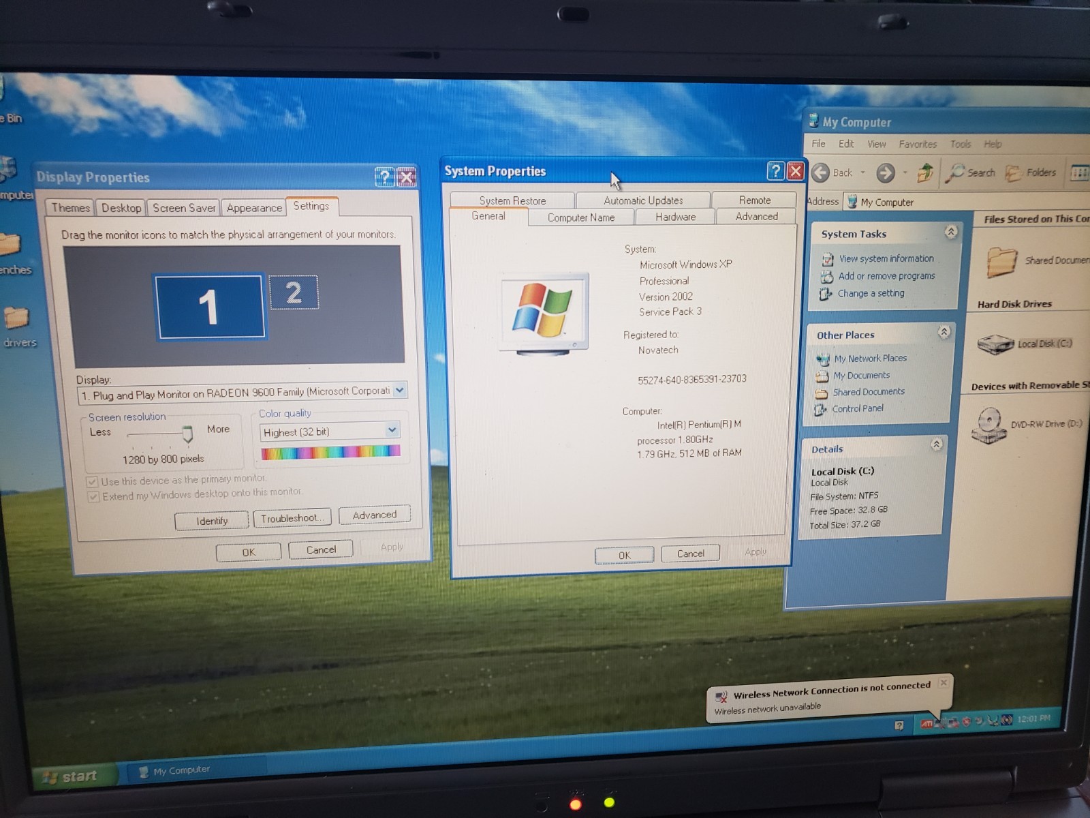This screenshot has width=1090, height=818.
Task: Collapse the System Tasks panel
Action: click(951, 232)
